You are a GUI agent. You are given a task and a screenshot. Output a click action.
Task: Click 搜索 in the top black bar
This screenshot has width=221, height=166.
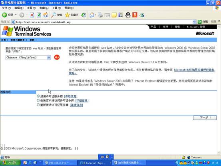coord(177,27)
